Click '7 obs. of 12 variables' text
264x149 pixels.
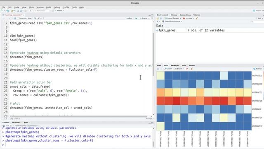(206, 30)
